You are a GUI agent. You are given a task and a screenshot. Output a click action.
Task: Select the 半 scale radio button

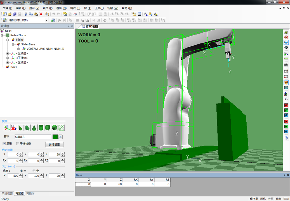[x=21, y=171]
